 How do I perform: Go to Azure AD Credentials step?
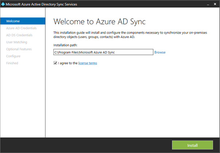click(x=21, y=28)
